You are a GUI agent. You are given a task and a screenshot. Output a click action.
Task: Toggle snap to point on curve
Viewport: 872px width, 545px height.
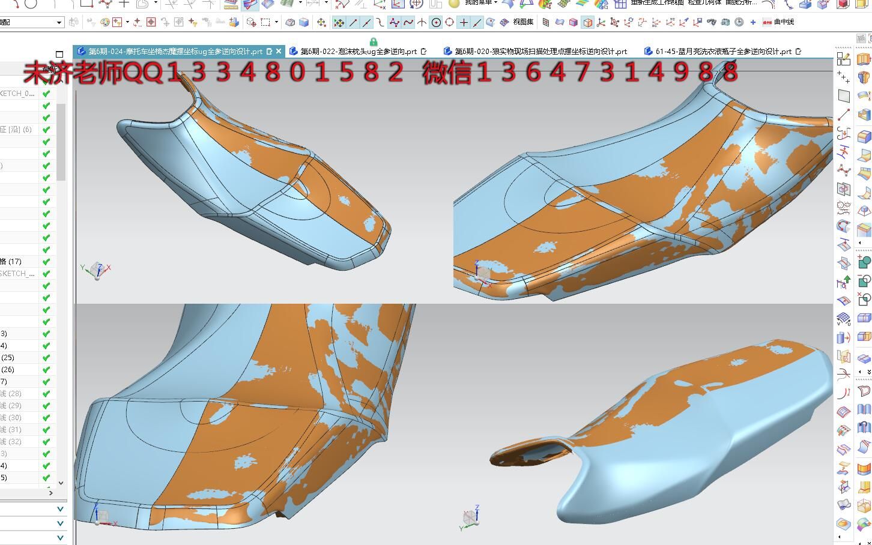477,22
